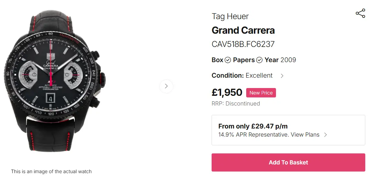Click the RRP: Discontinued text

coord(236,104)
